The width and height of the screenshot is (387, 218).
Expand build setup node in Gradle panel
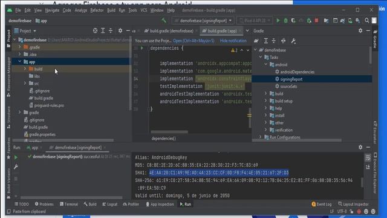pyautogui.click(x=266, y=101)
